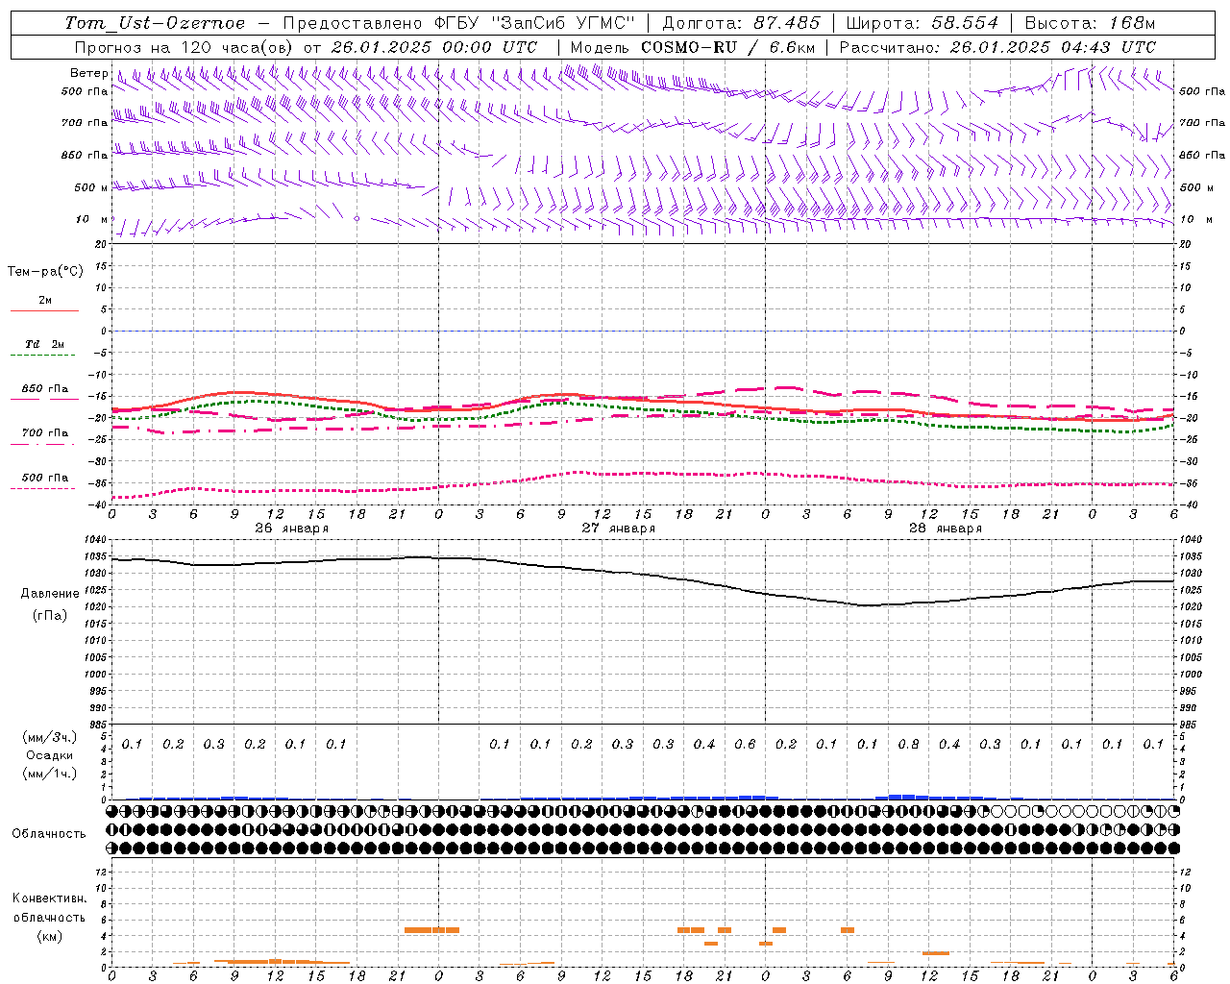Click the Конвективн. convective cloud label
This screenshot has width=1230, height=984.
pos(49,898)
